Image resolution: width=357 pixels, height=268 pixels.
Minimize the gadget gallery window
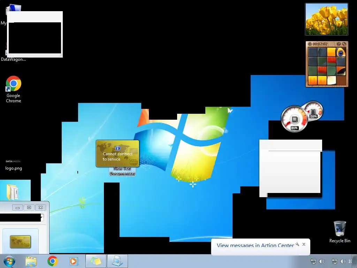pos(17,207)
